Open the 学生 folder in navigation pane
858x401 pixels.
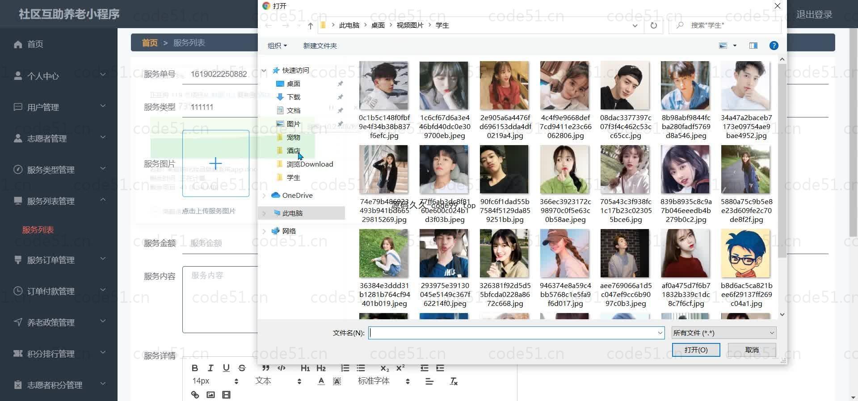293,177
